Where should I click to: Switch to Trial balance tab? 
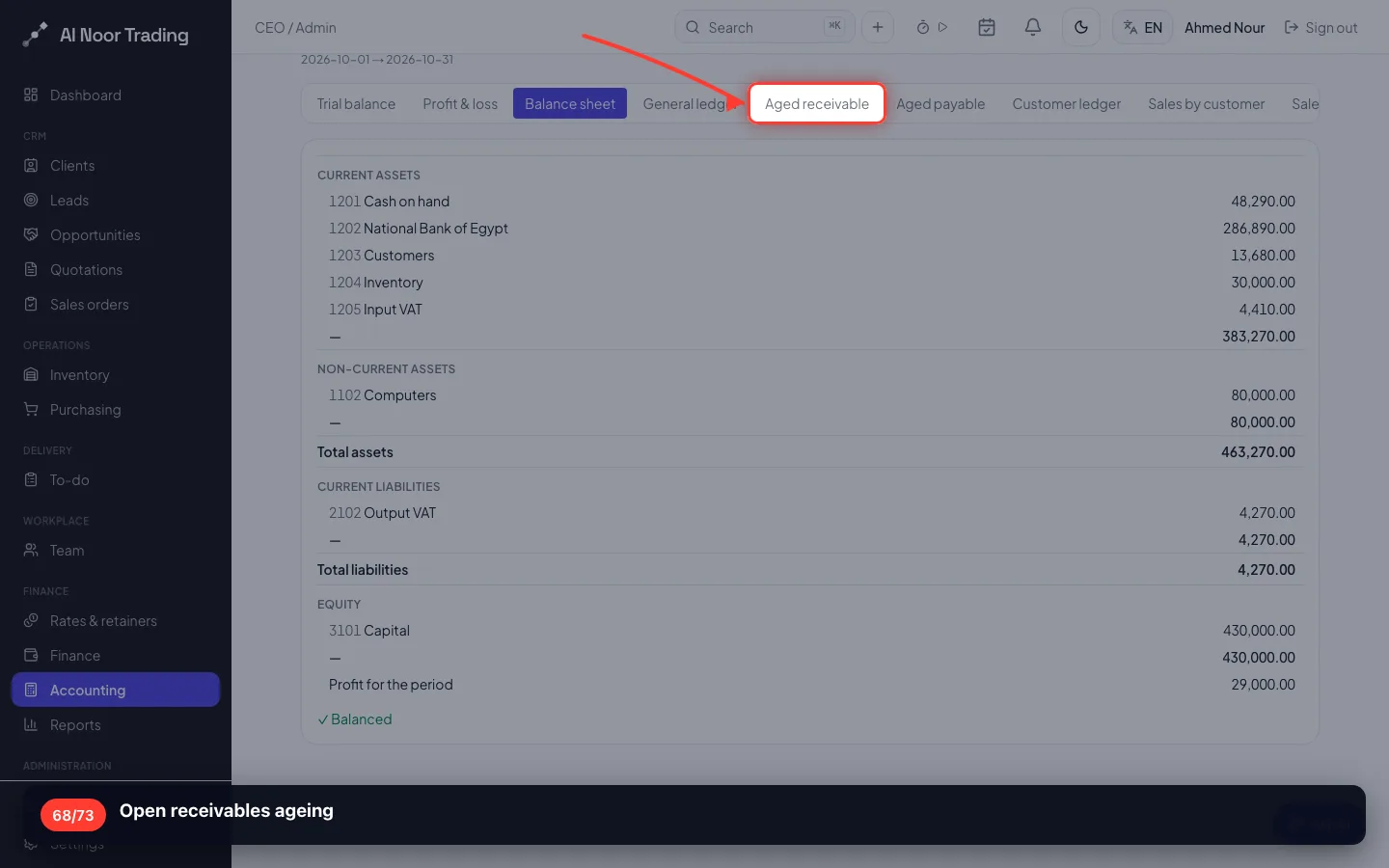click(356, 103)
